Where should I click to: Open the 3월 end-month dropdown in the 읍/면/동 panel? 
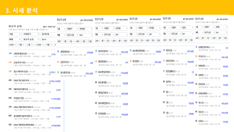49,45
